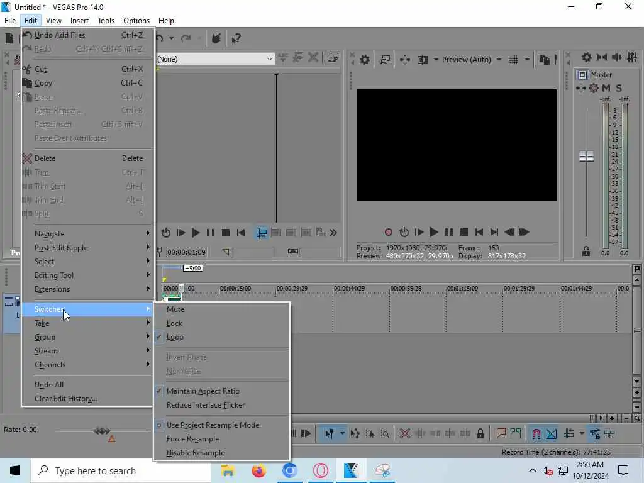Click the zoom edit tool icon
Viewport: 644px width, 483px height.
point(385,434)
